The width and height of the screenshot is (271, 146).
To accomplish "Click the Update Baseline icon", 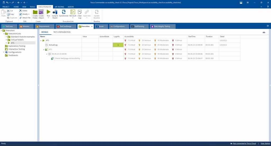I will point(97,12).
